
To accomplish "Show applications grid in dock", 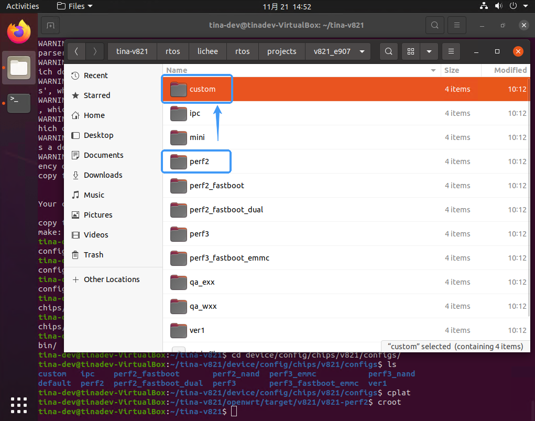I will point(18,405).
